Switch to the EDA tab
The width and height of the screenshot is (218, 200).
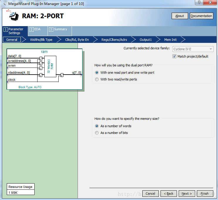(x=38, y=31)
